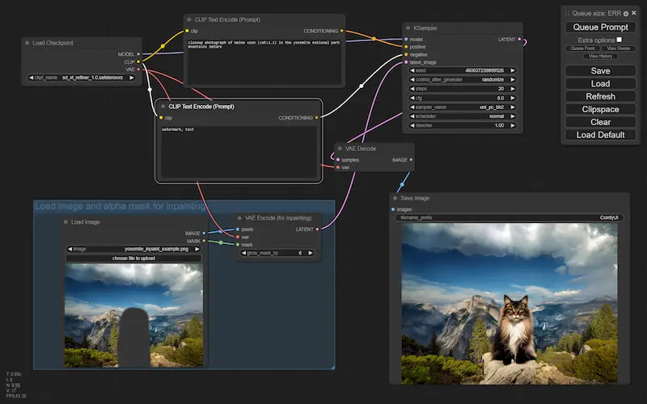The height and width of the screenshot is (404, 647).
Task: Click the Save Image cat output preview
Action: (x=510, y=304)
